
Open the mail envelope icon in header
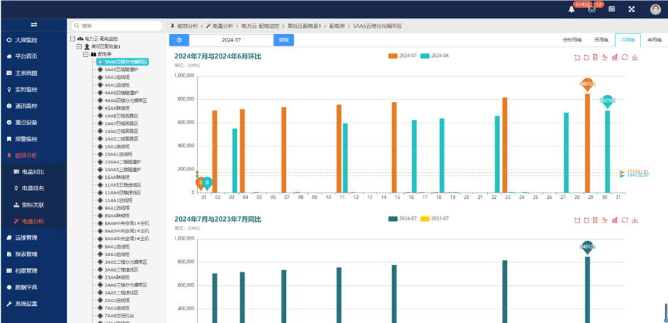pyautogui.click(x=592, y=9)
